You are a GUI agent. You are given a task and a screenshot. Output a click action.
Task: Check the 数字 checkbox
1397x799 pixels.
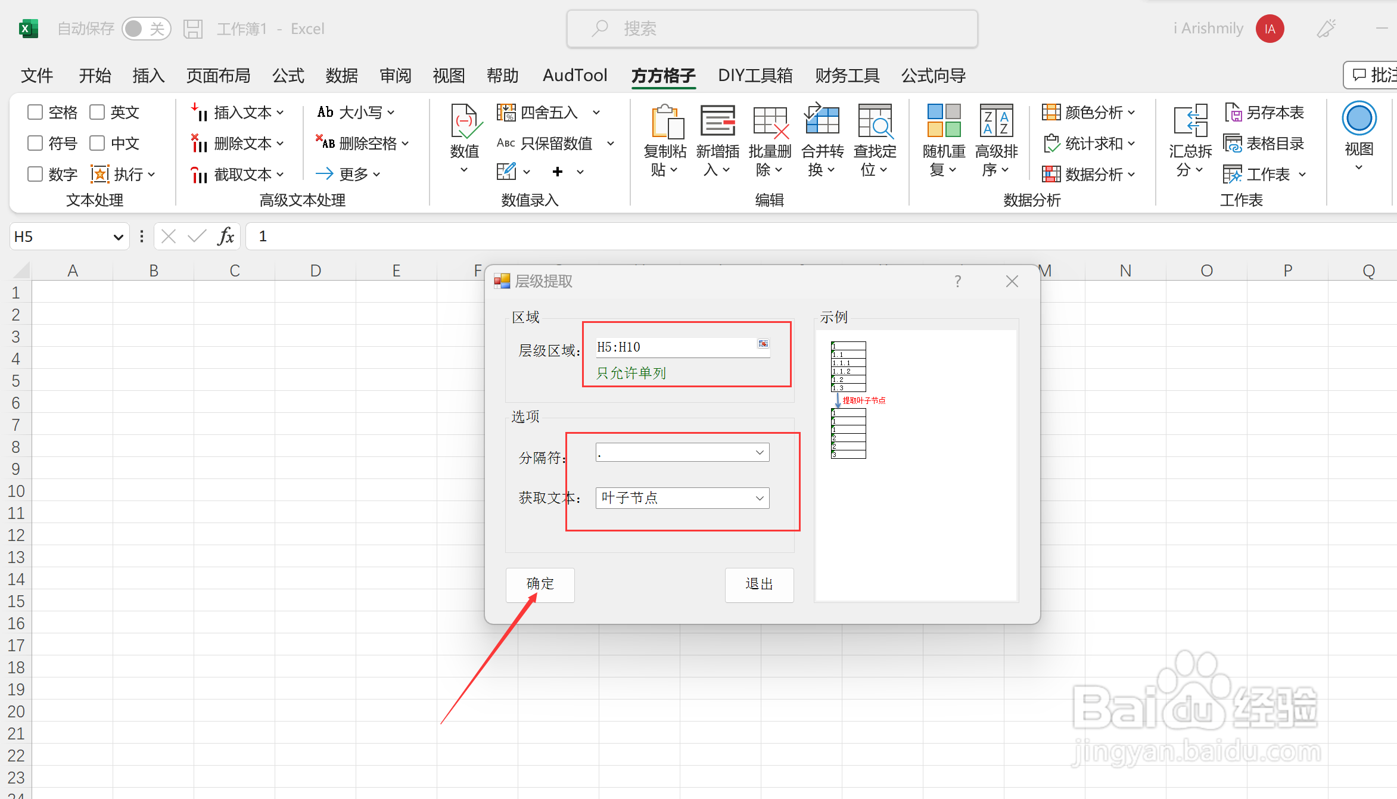(35, 175)
